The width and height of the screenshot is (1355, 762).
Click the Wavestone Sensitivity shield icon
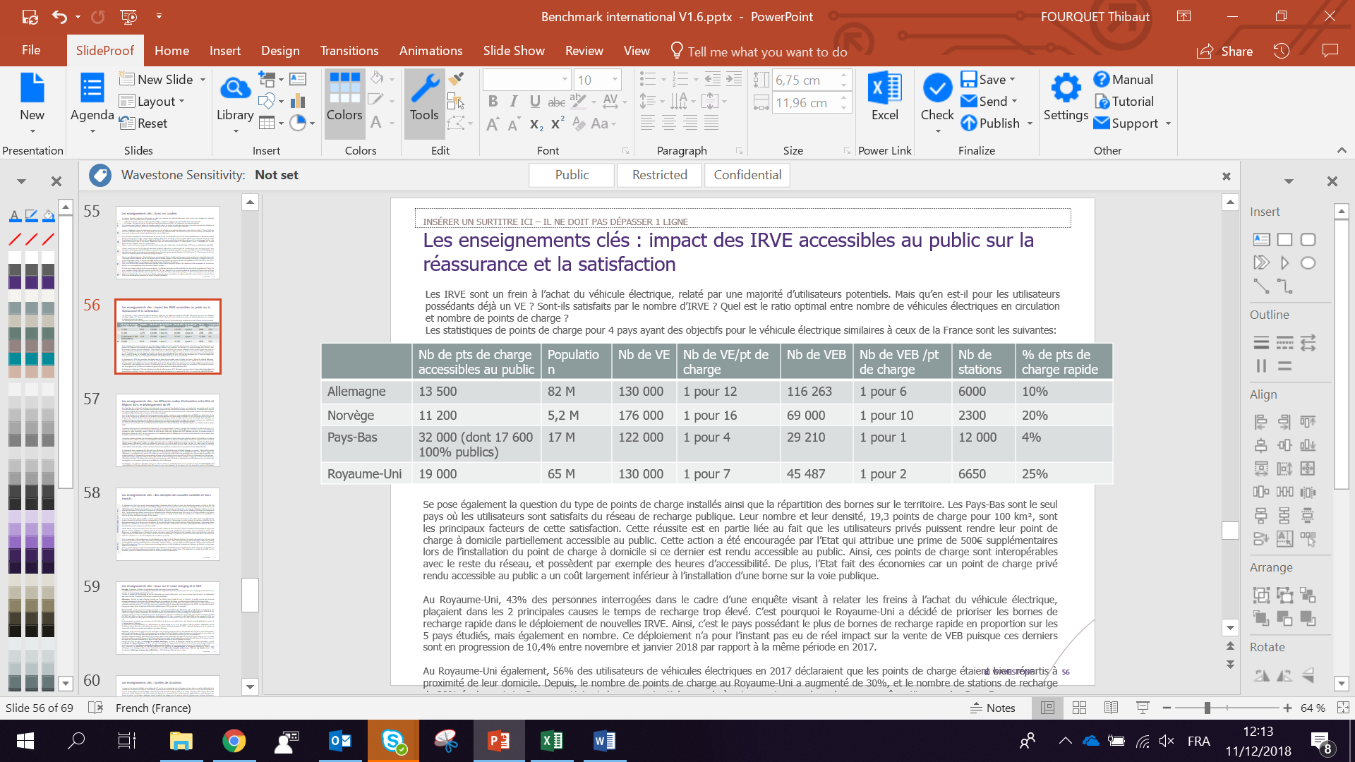point(100,175)
